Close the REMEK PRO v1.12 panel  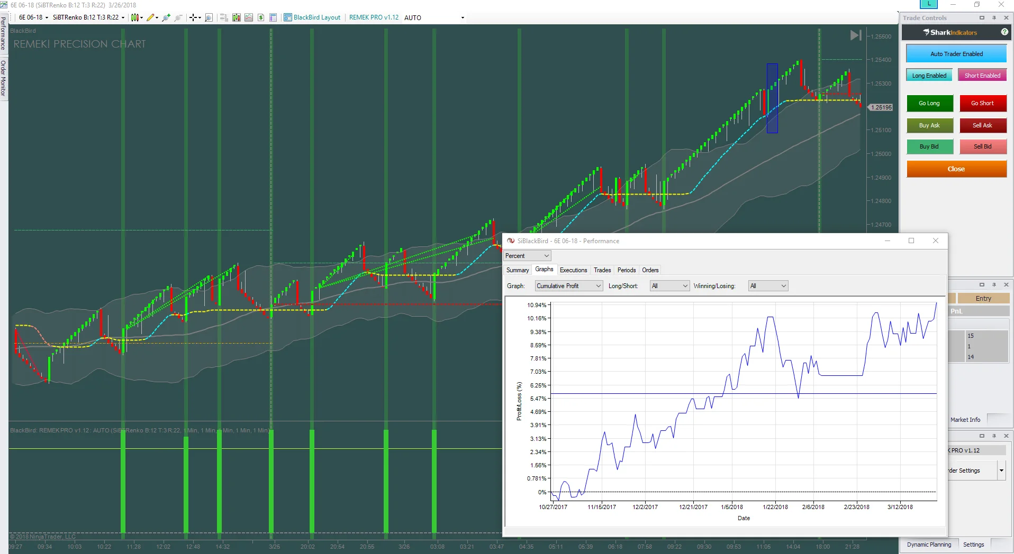(x=1006, y=436)
